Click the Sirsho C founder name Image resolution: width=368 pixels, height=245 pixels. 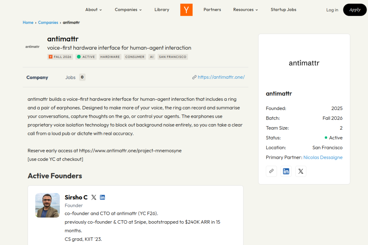(76, 197)
